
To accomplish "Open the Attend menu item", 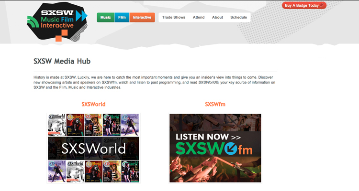I will (x=199, y=17).
